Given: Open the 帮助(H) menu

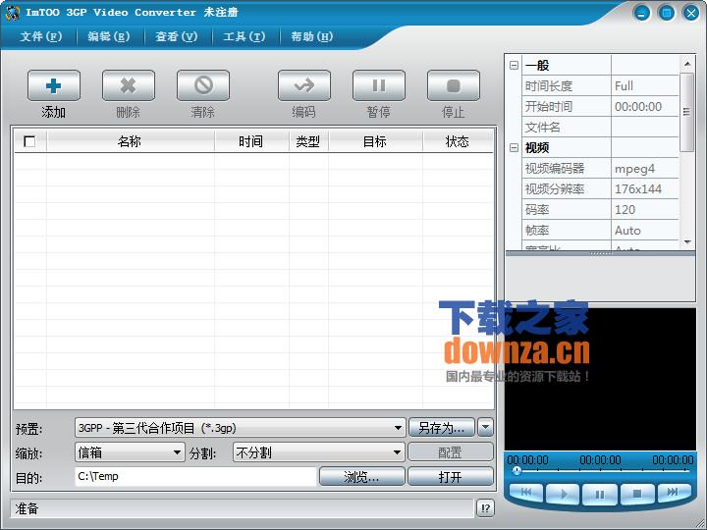Looking at the screenshot, I should click(x=311, y=36).
